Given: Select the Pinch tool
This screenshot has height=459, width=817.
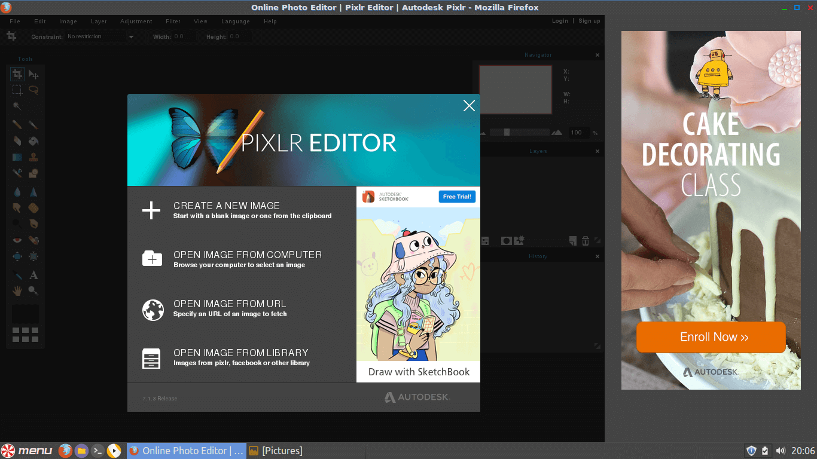Looking at the screenshot, I should [33, 256].
